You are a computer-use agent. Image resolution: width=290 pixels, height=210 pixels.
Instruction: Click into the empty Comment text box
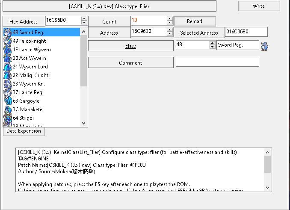217,62
